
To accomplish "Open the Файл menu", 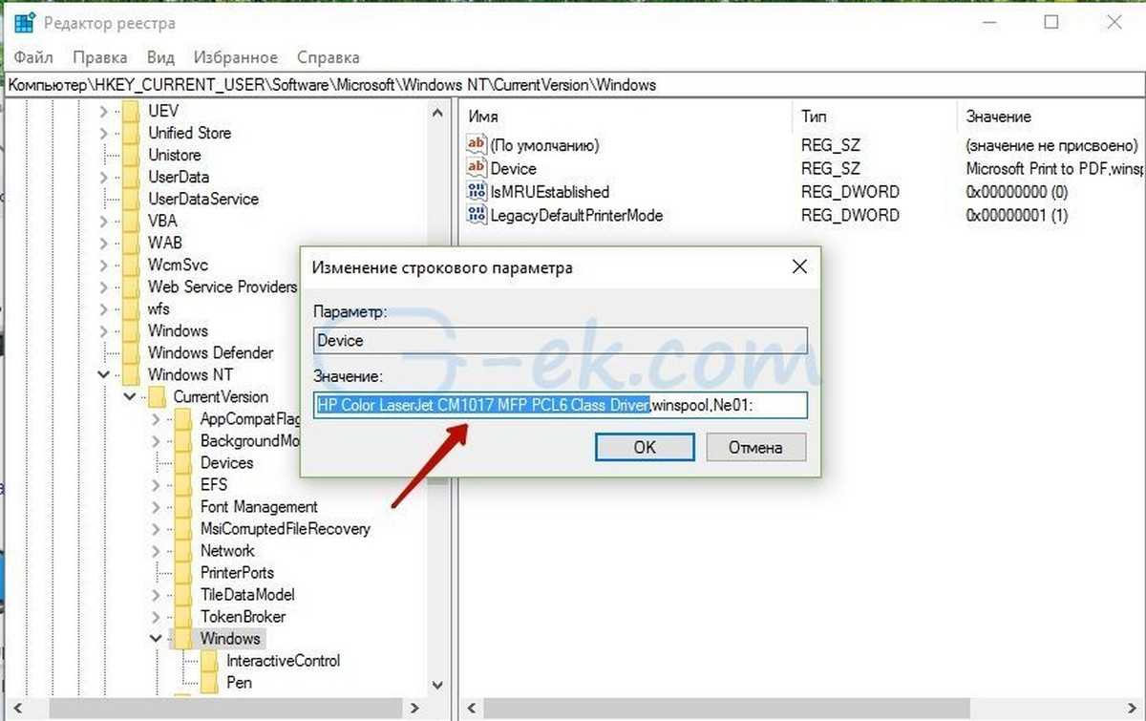I will [33, 57].
